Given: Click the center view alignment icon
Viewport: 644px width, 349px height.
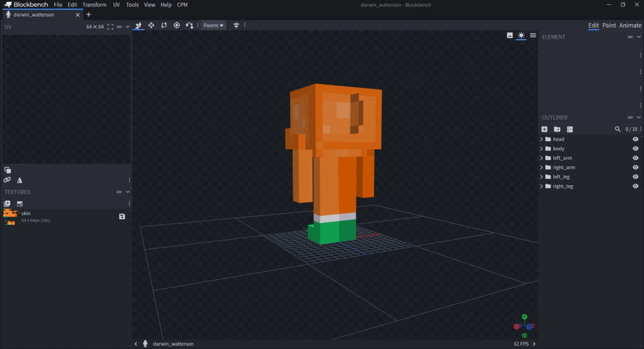Looking at the screenshot, I should pos(236,25).
